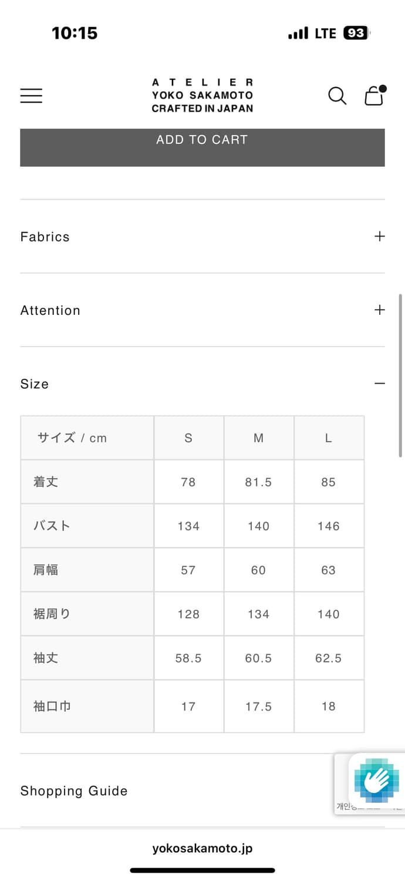Expand the Fabrics section plus icon
Viewport: 405px width, 881px height.
click(x=380, y=236)
